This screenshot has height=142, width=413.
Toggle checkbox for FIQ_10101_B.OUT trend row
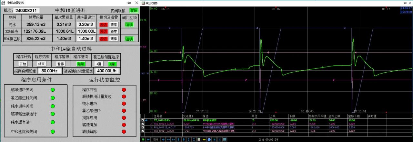point(143,131)
